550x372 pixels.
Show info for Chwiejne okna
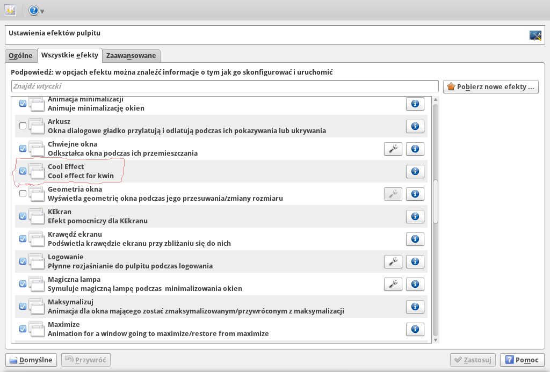point(415,149)
